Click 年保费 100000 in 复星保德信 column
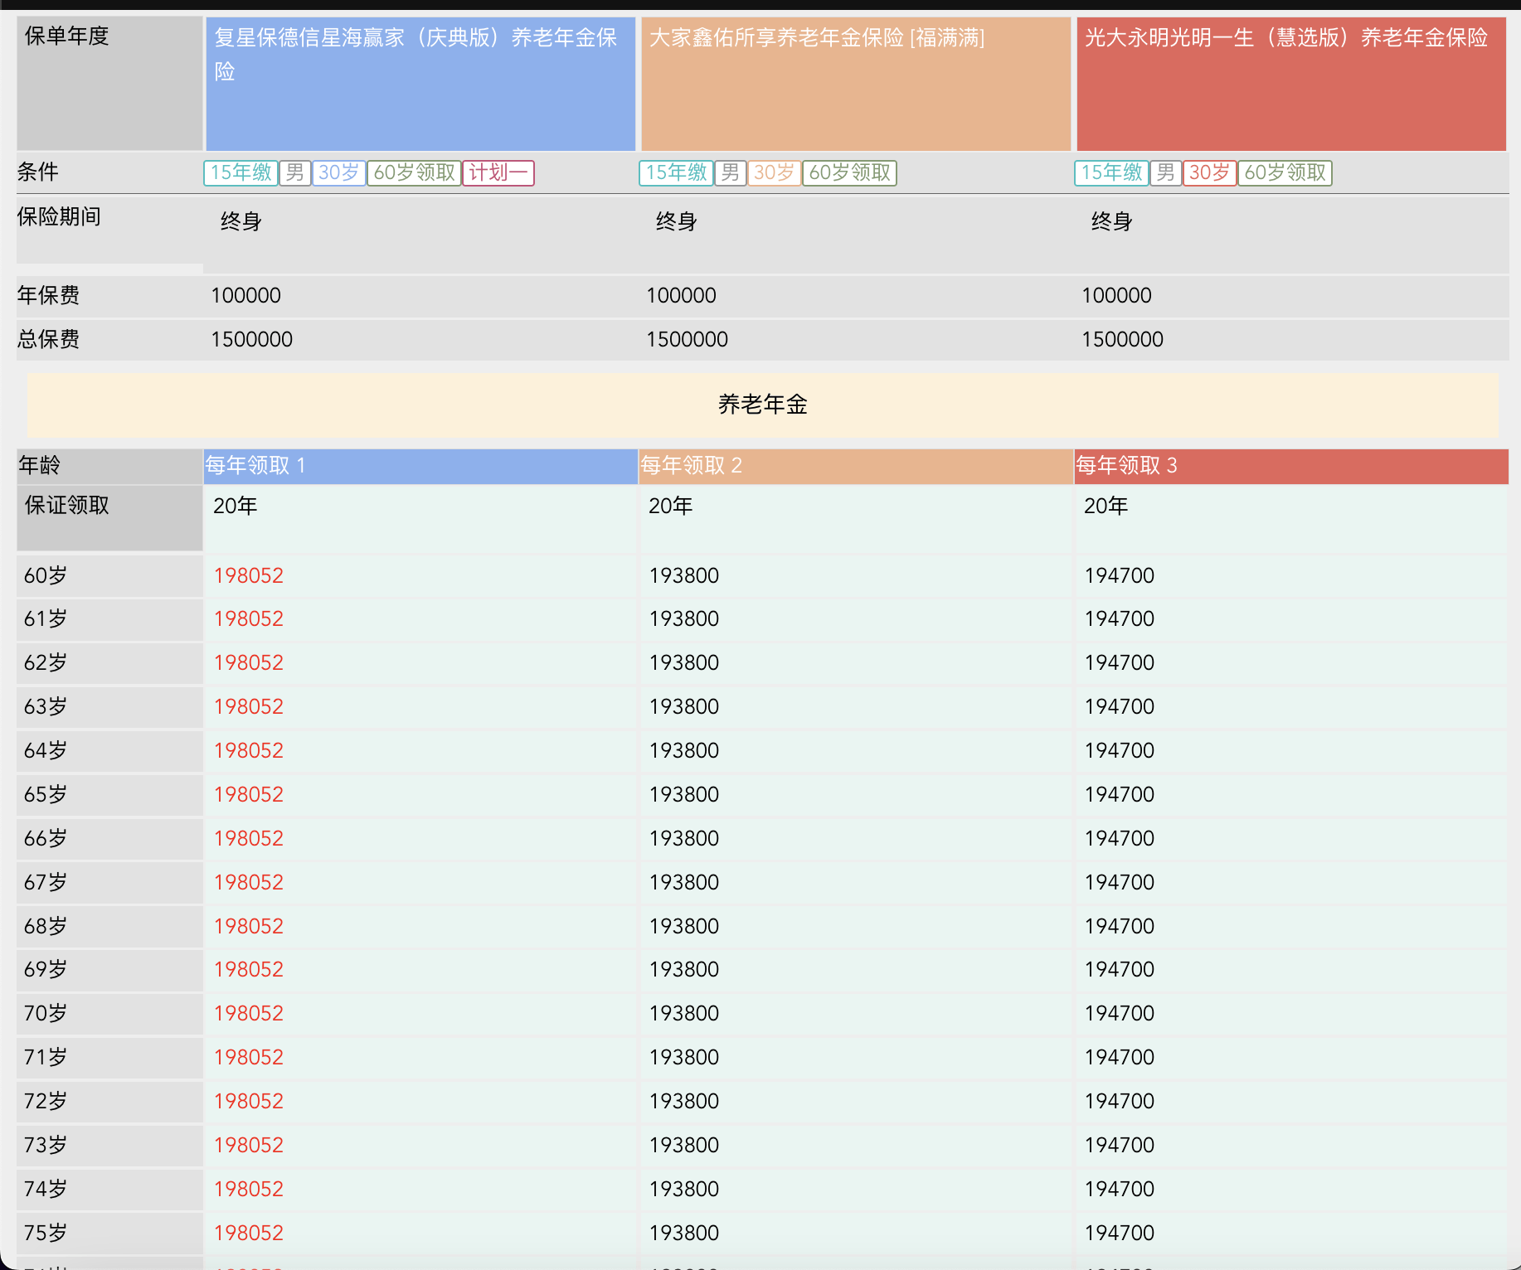 [245, 296]
